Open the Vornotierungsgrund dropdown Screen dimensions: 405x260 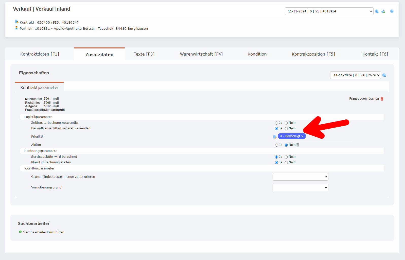coord(300,187)
